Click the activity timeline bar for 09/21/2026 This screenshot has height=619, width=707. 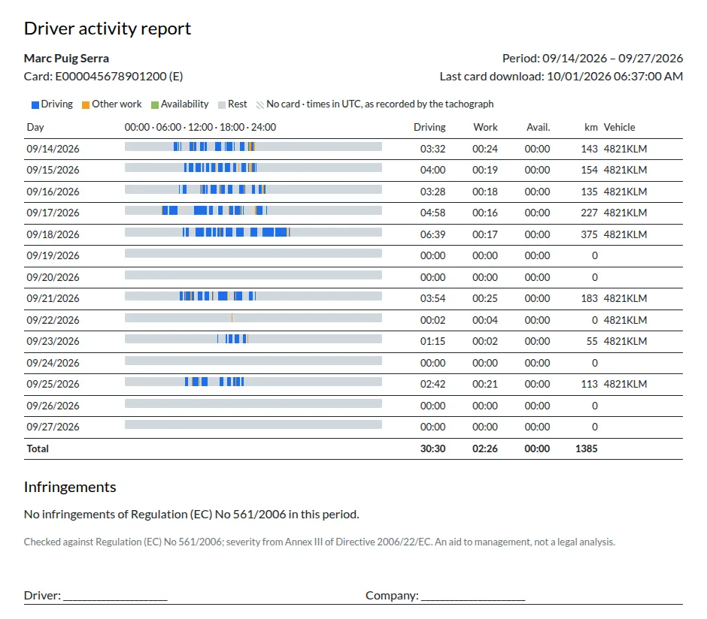click(253, 296)
